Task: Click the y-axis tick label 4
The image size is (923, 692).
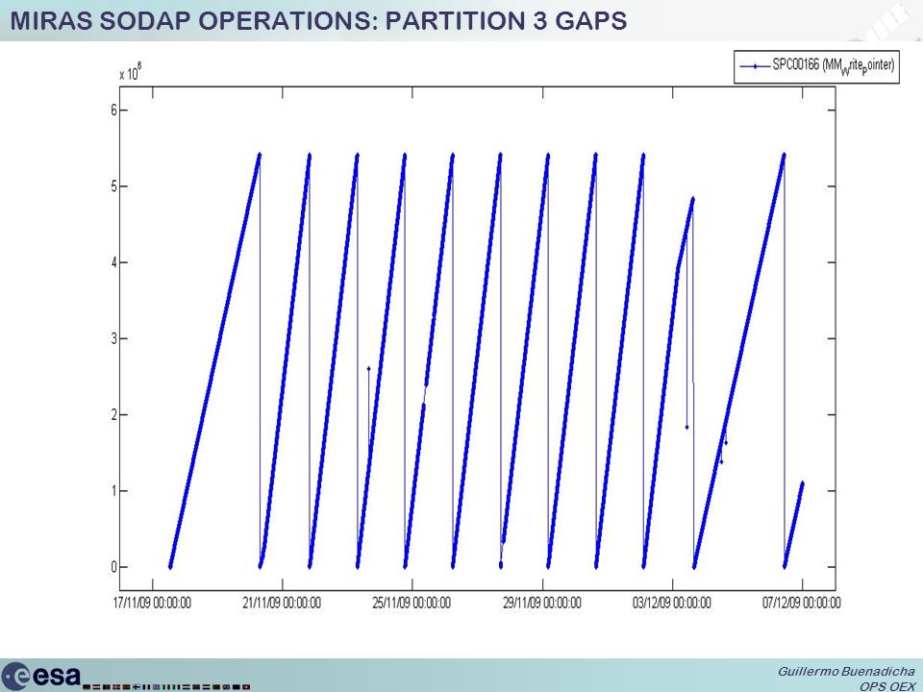Action: click(114, 262)
